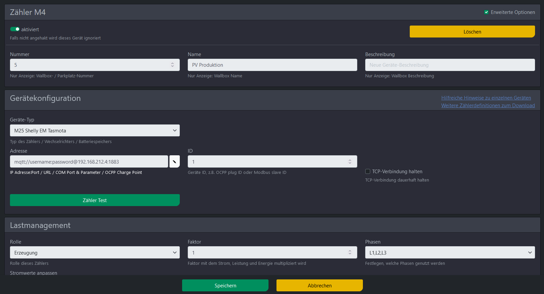The image size is (544, 294).
Task: Click hint 'Nur Anzeige: Wallbox Beschreibung'
Action: tap(399, 76)
